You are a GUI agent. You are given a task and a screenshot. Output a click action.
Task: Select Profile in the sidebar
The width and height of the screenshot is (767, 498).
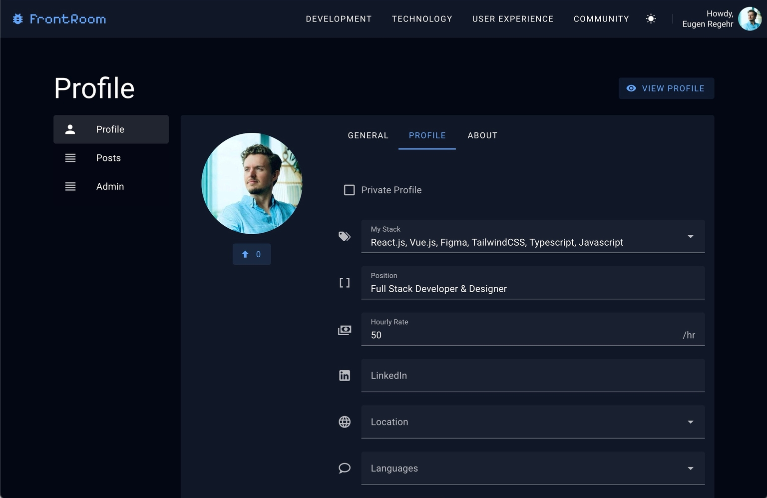click(x=111, y=129)
